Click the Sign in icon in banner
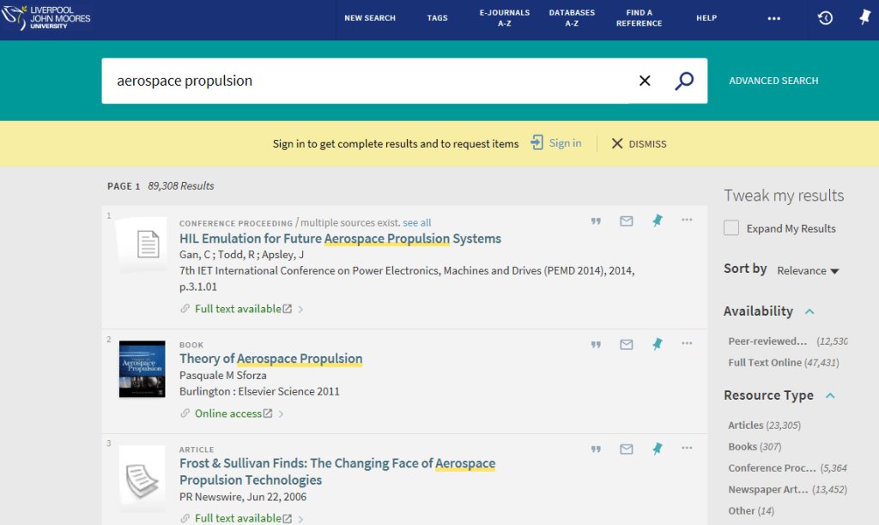 coord(537,143)
